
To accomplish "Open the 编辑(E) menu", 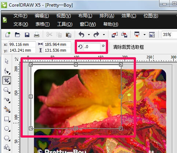I will pos(42,16).
